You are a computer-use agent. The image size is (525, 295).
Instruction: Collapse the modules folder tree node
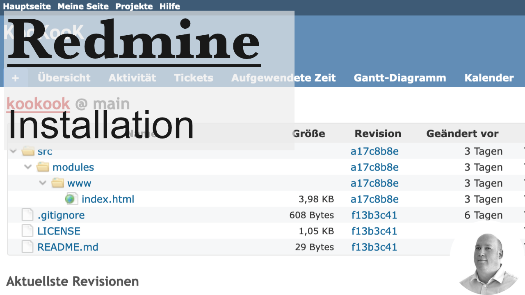point(27,167)
